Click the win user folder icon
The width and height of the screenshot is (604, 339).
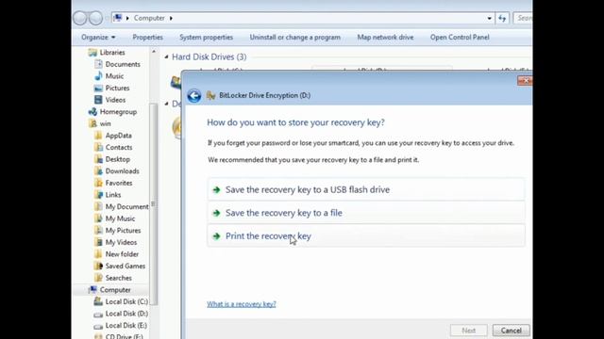[x=92, y=123]
